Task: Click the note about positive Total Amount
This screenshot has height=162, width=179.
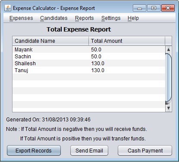Action: tap(83, 139)
